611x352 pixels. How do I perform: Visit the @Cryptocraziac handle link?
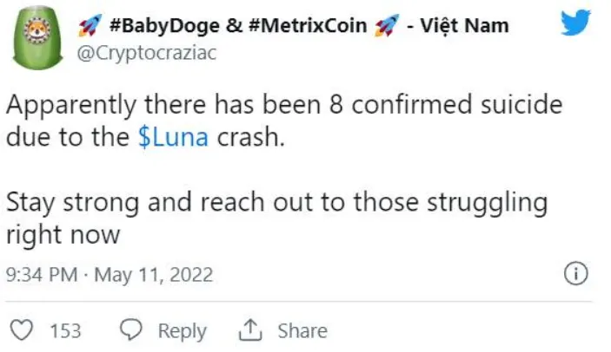[x=148, y=53]
